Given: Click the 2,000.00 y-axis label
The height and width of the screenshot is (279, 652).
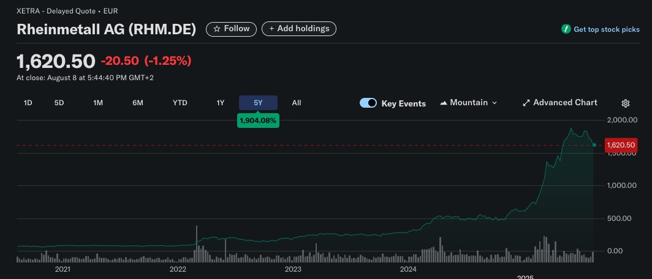Looking at the screenshot, I should [622, 120].
